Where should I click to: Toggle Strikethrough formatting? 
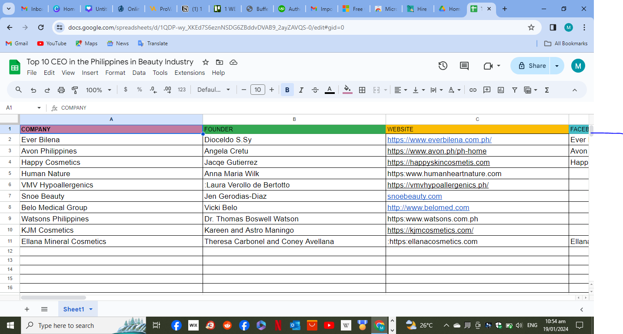pos(315,90)
